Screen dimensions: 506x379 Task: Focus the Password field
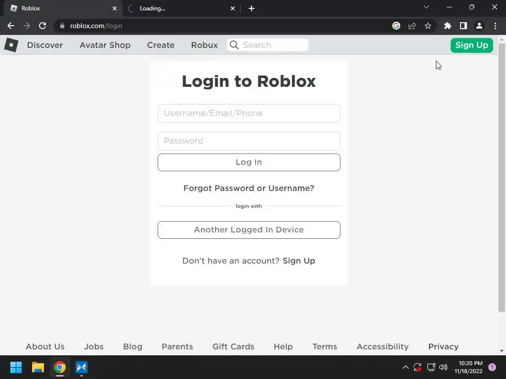(x=249, y=141)
